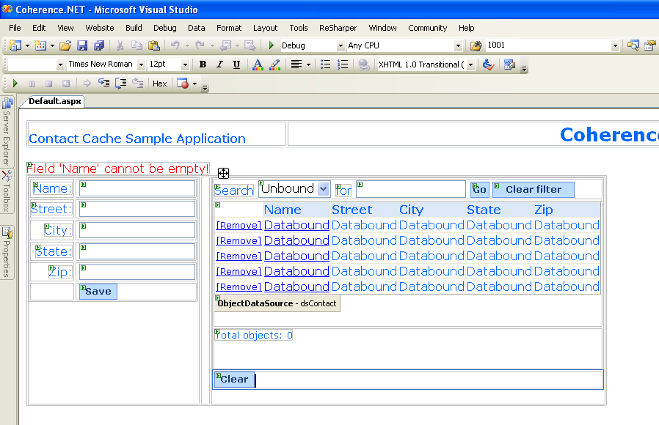Click the Step Out icon

[x=138, y=84]
